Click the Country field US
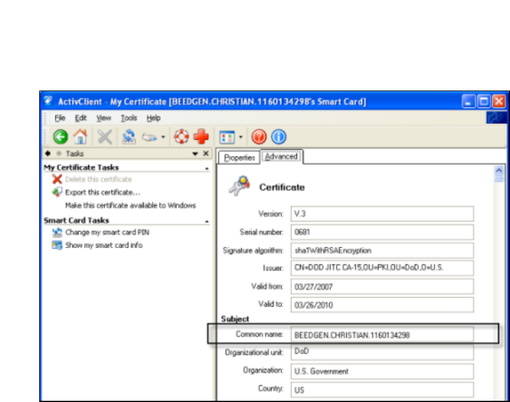Image resolution: width=510 pixels, height=402 pixels. [382, 389]
